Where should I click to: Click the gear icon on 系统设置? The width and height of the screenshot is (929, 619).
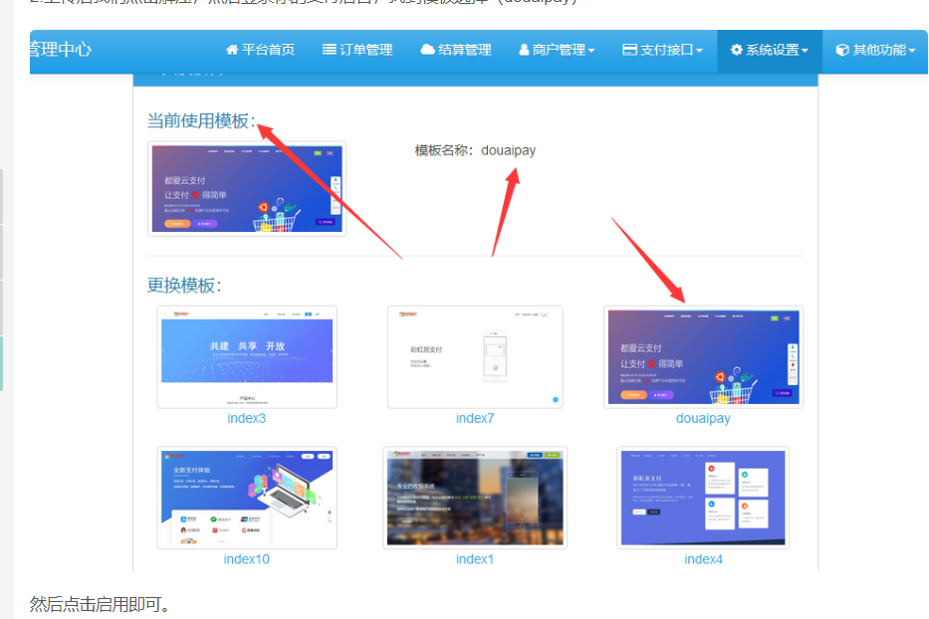734,51
